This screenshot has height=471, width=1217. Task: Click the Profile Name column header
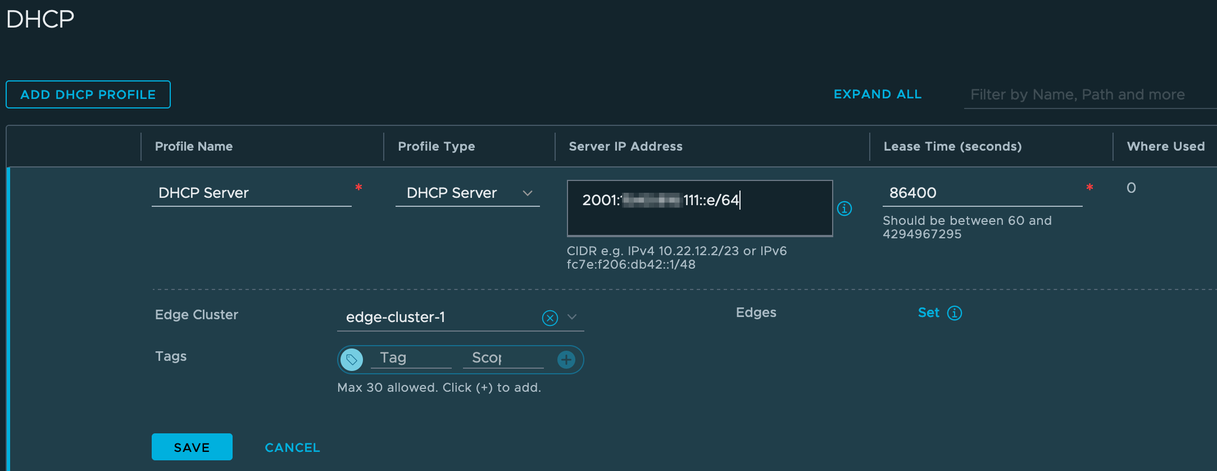pyautogui.click(x=194, y=147)
